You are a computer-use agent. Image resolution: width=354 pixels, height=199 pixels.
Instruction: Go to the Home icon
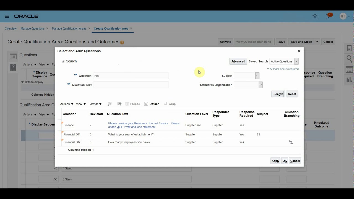click(315, 16)
